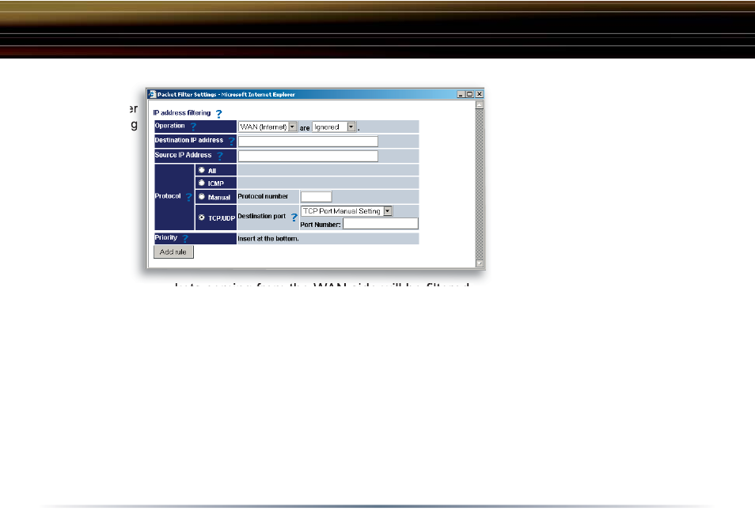Click help icon next to IP address filtering

pos(218,114)
